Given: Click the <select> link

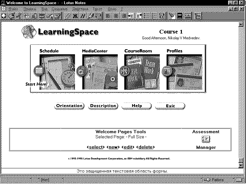Looking at the screenshot, I should pyautogui.click(x=96, y=147).
